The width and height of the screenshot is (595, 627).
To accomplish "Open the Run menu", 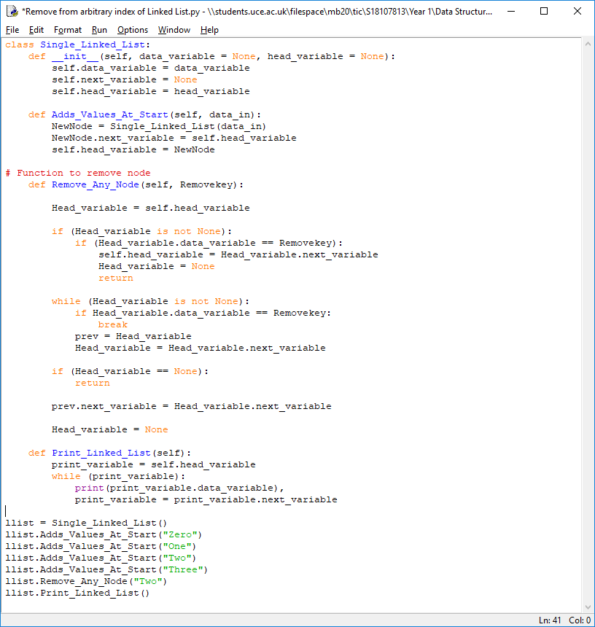I will click(99, 30).
